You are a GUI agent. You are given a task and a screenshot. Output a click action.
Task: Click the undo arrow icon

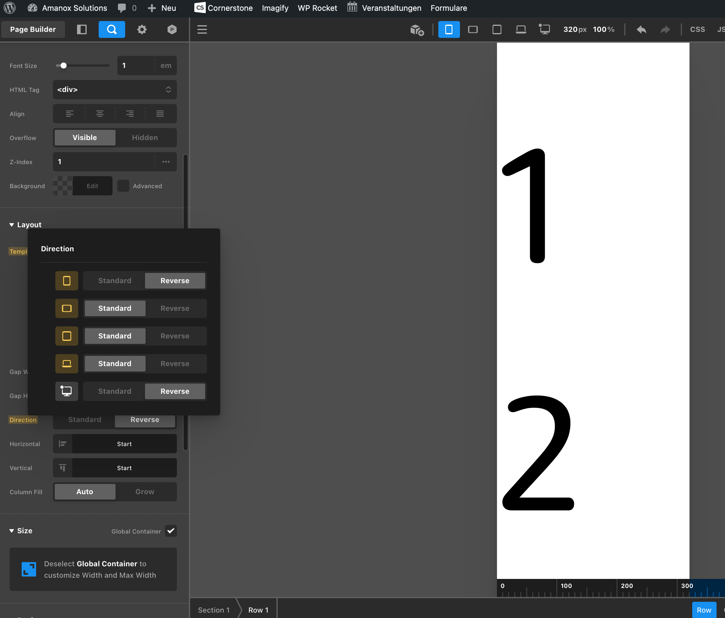point(641,29)
